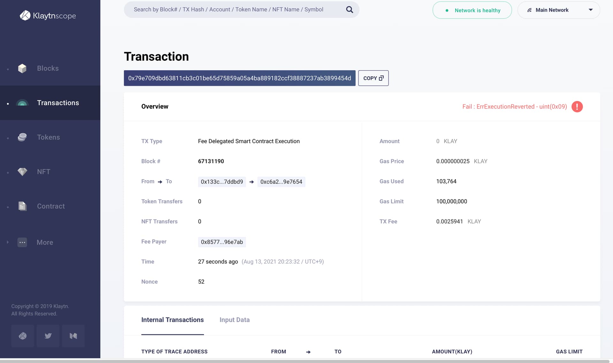Screen dimensions: 613x363
Task: Open Tokens via coins icon
Action: [x=22, y=137]
